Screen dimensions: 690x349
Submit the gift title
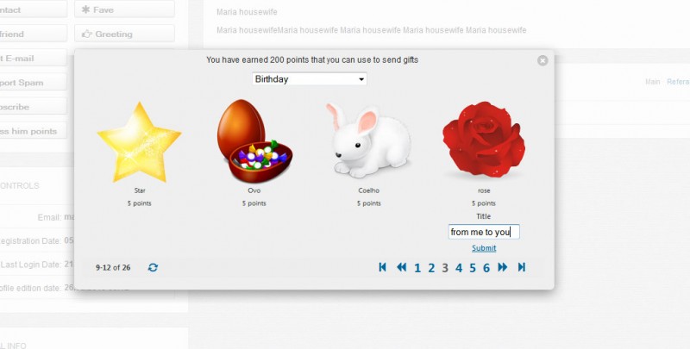coord(484,248)
